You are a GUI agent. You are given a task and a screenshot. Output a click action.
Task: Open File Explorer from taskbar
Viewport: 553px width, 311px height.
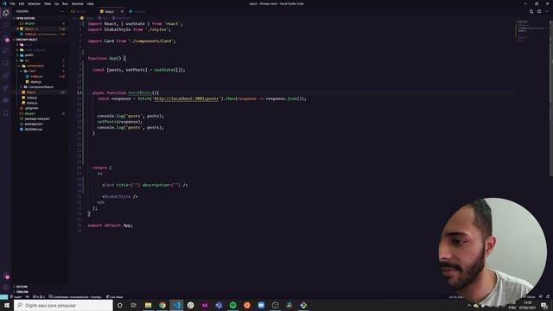148,305
